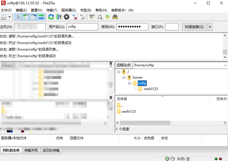Open the 书签(B) menu

point(86,10)
